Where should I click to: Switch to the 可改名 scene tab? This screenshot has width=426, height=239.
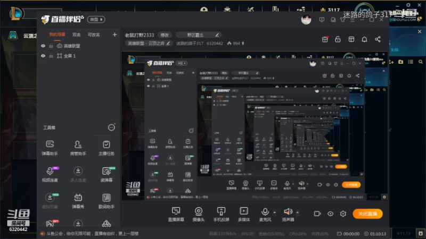[x=94, y=35]
